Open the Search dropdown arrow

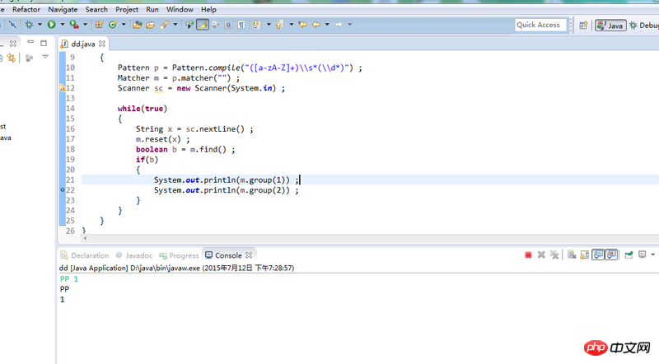click(x=175, y=25)
